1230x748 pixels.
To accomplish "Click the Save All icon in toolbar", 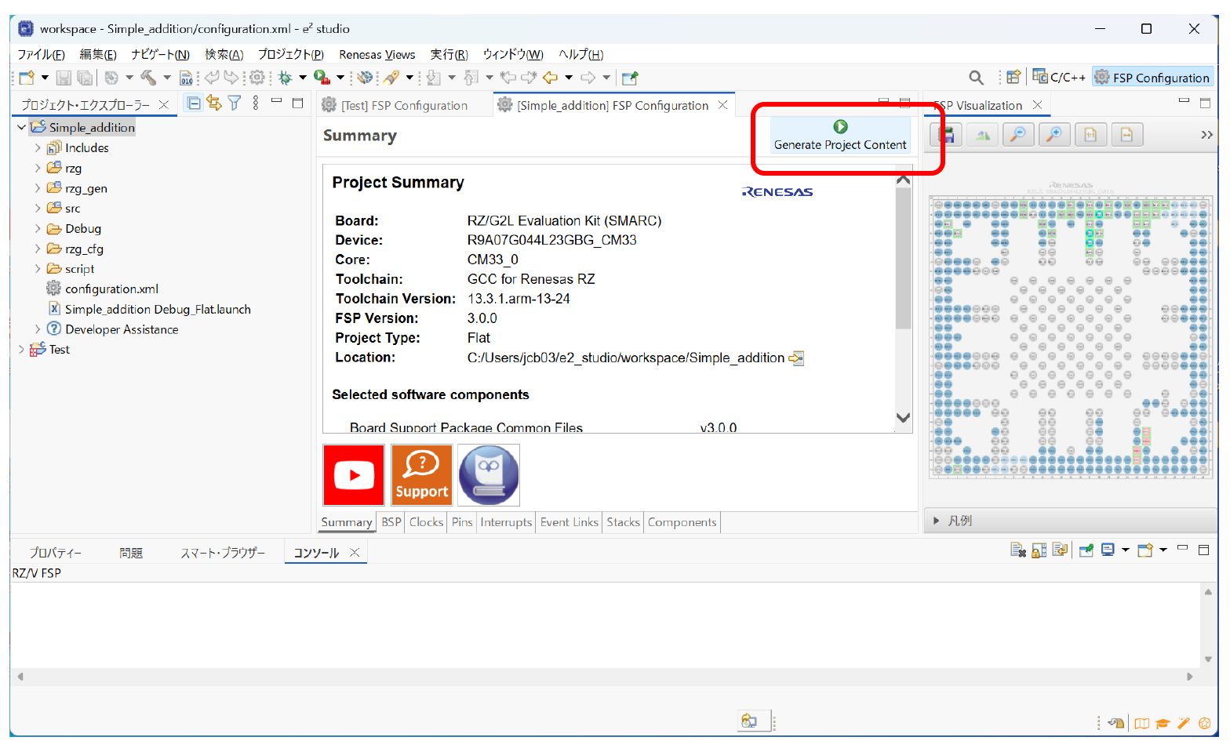I will 85,78.
